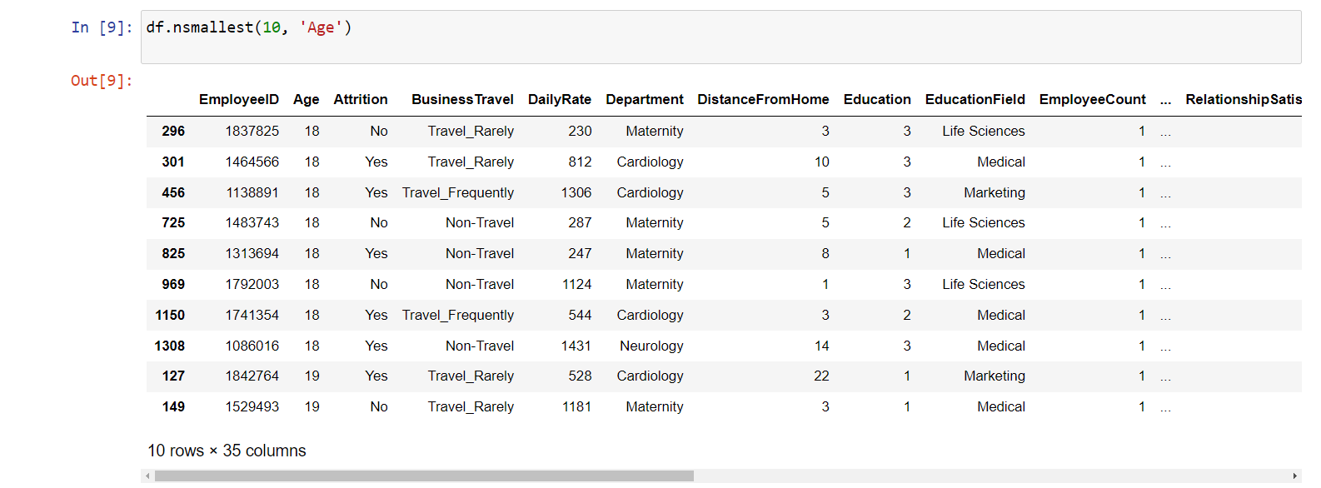Viewport: 1321px width, 488px height.
Task: Click the horizontal scrollbar thumb
Action: click(x=424, y=476)
